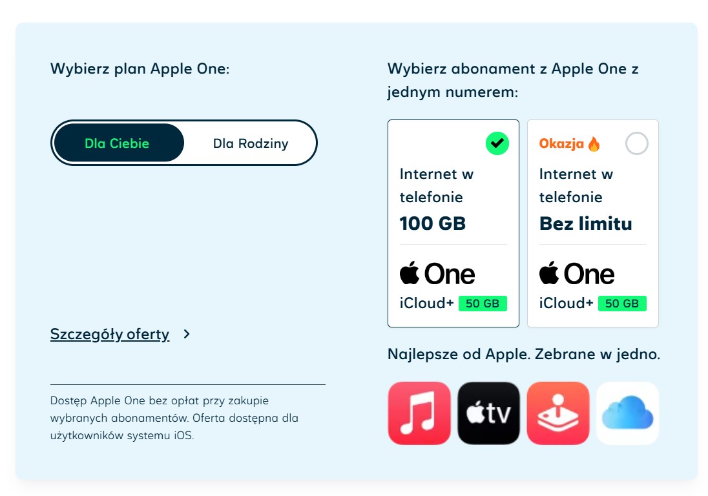Click Apple One logo in 100 GB card
The width and height of the screenshot is (708, 496).
pyautogui.click(x=437, y=274)
